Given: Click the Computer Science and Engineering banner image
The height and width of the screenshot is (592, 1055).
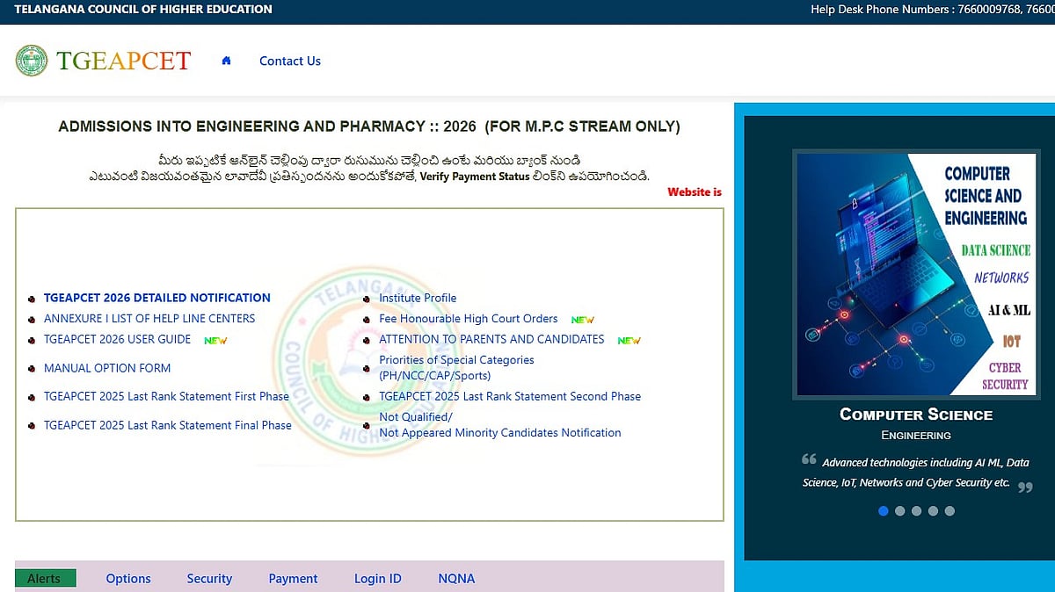Looking at the screenshot, I should coord(913,274).
